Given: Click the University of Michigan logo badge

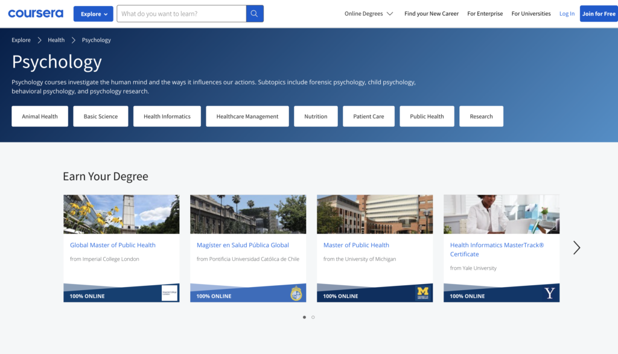Looking at the screenshot, I should coord(422,292).
